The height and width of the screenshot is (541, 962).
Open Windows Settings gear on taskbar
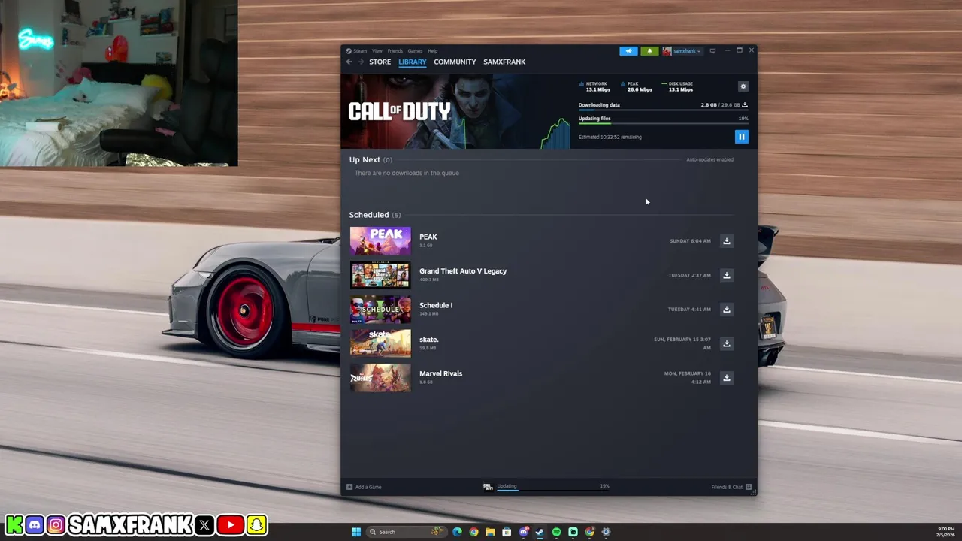click(606, 532)
